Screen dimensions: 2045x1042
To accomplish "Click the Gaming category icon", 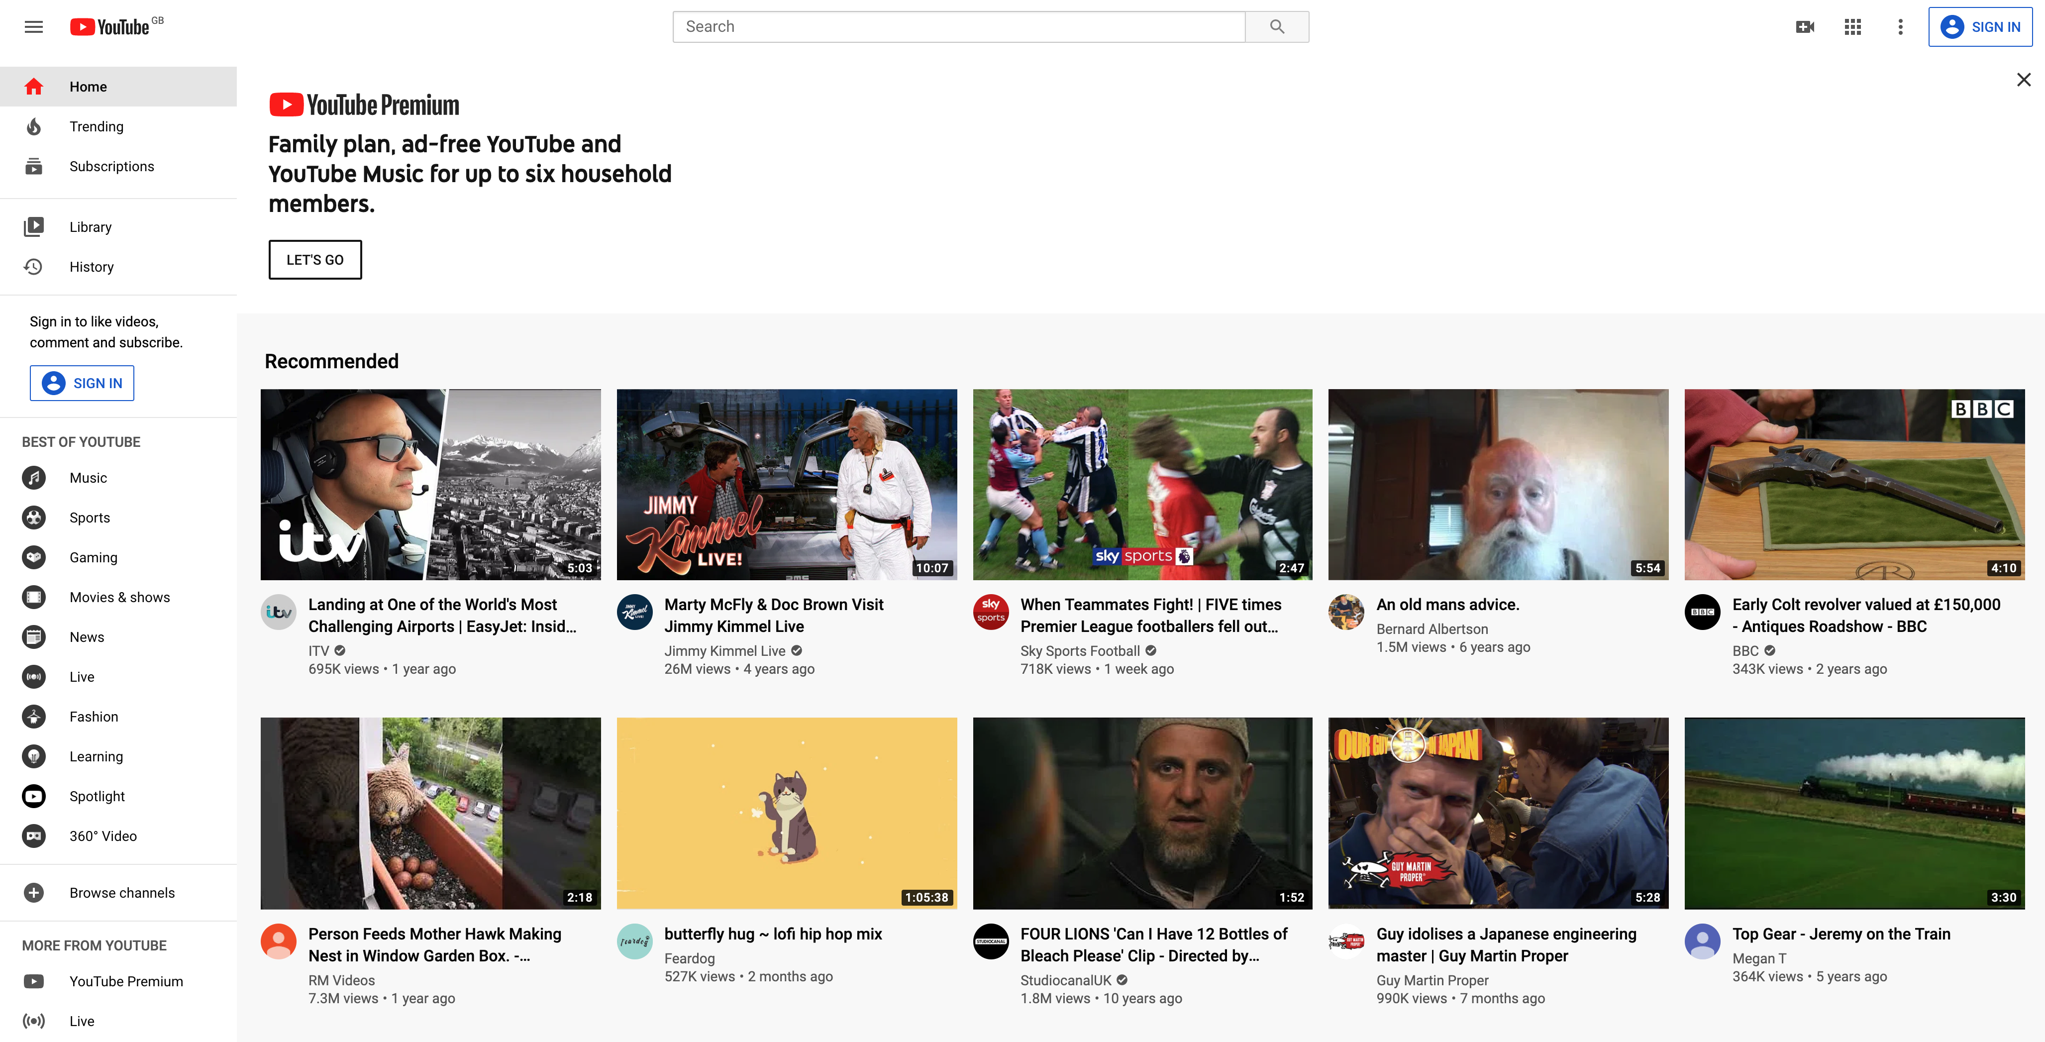I will [x=33, y=557].
